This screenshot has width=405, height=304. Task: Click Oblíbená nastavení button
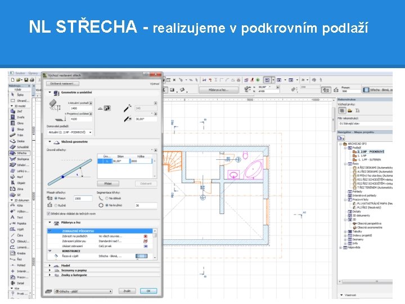[63, 84]
